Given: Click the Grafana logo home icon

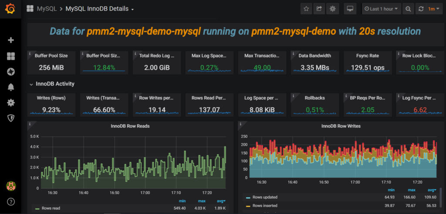Looking at the screenshot, I should [x=11, y=9].
